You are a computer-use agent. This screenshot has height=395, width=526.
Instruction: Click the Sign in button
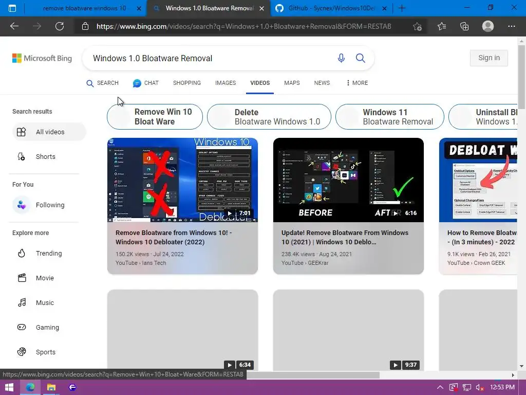pos(489,58)
